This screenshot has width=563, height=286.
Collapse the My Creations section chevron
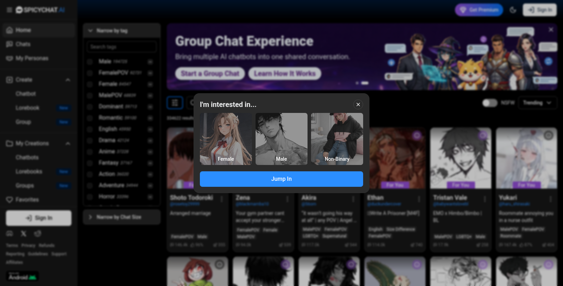point(68,144)
